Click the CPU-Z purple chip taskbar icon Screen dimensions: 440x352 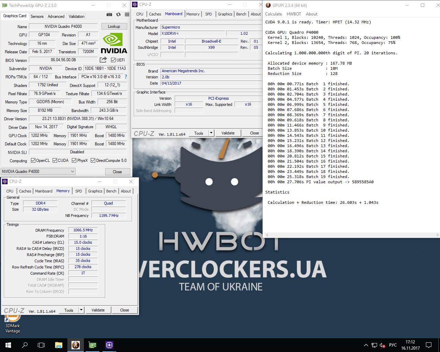pos(109,345)
